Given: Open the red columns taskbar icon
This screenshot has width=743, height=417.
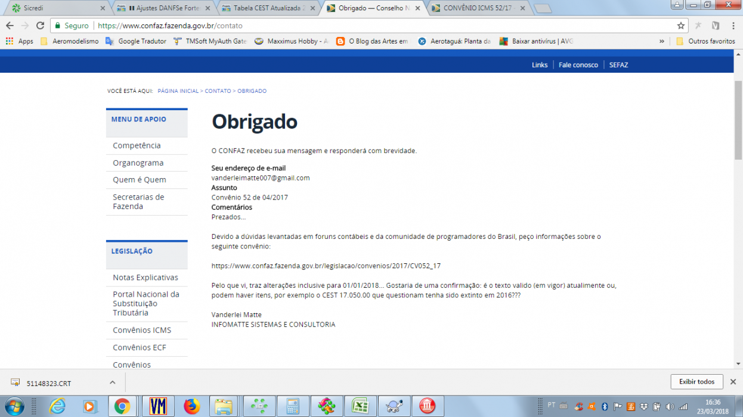Looking at the screenshot, I should tap(427, 406).
